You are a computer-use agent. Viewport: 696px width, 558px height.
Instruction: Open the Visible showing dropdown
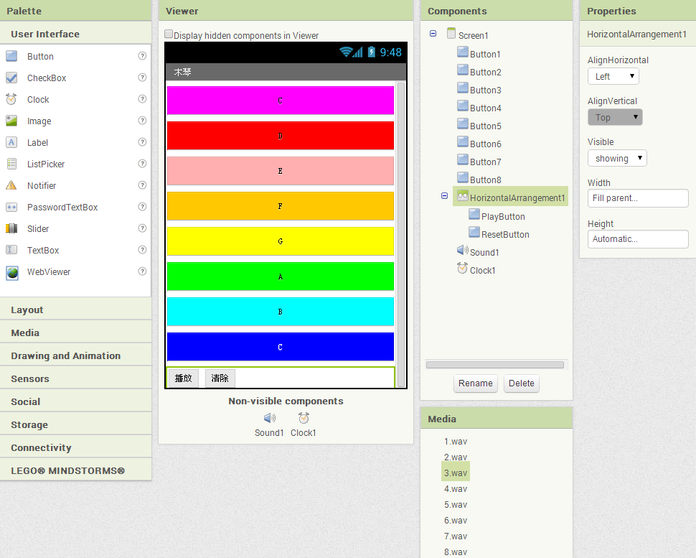(616, 158)
